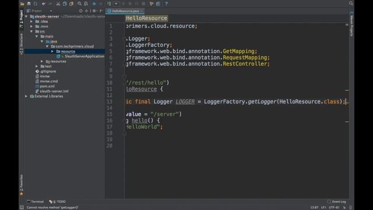Click the Project panel settings gear icon
This screenshot has width=373, height=210.
click(94, 11)
